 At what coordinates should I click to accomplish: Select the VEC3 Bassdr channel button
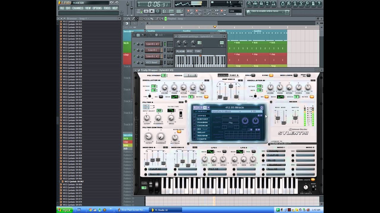153,62
